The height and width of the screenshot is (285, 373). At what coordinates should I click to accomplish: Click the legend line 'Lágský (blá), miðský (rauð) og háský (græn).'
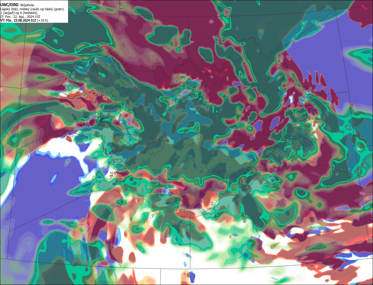tap(33, 9)
